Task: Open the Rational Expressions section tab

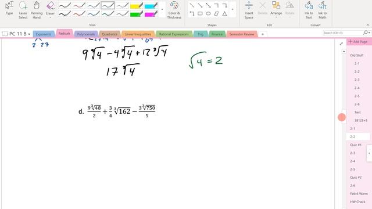Action: pos(174,34)
